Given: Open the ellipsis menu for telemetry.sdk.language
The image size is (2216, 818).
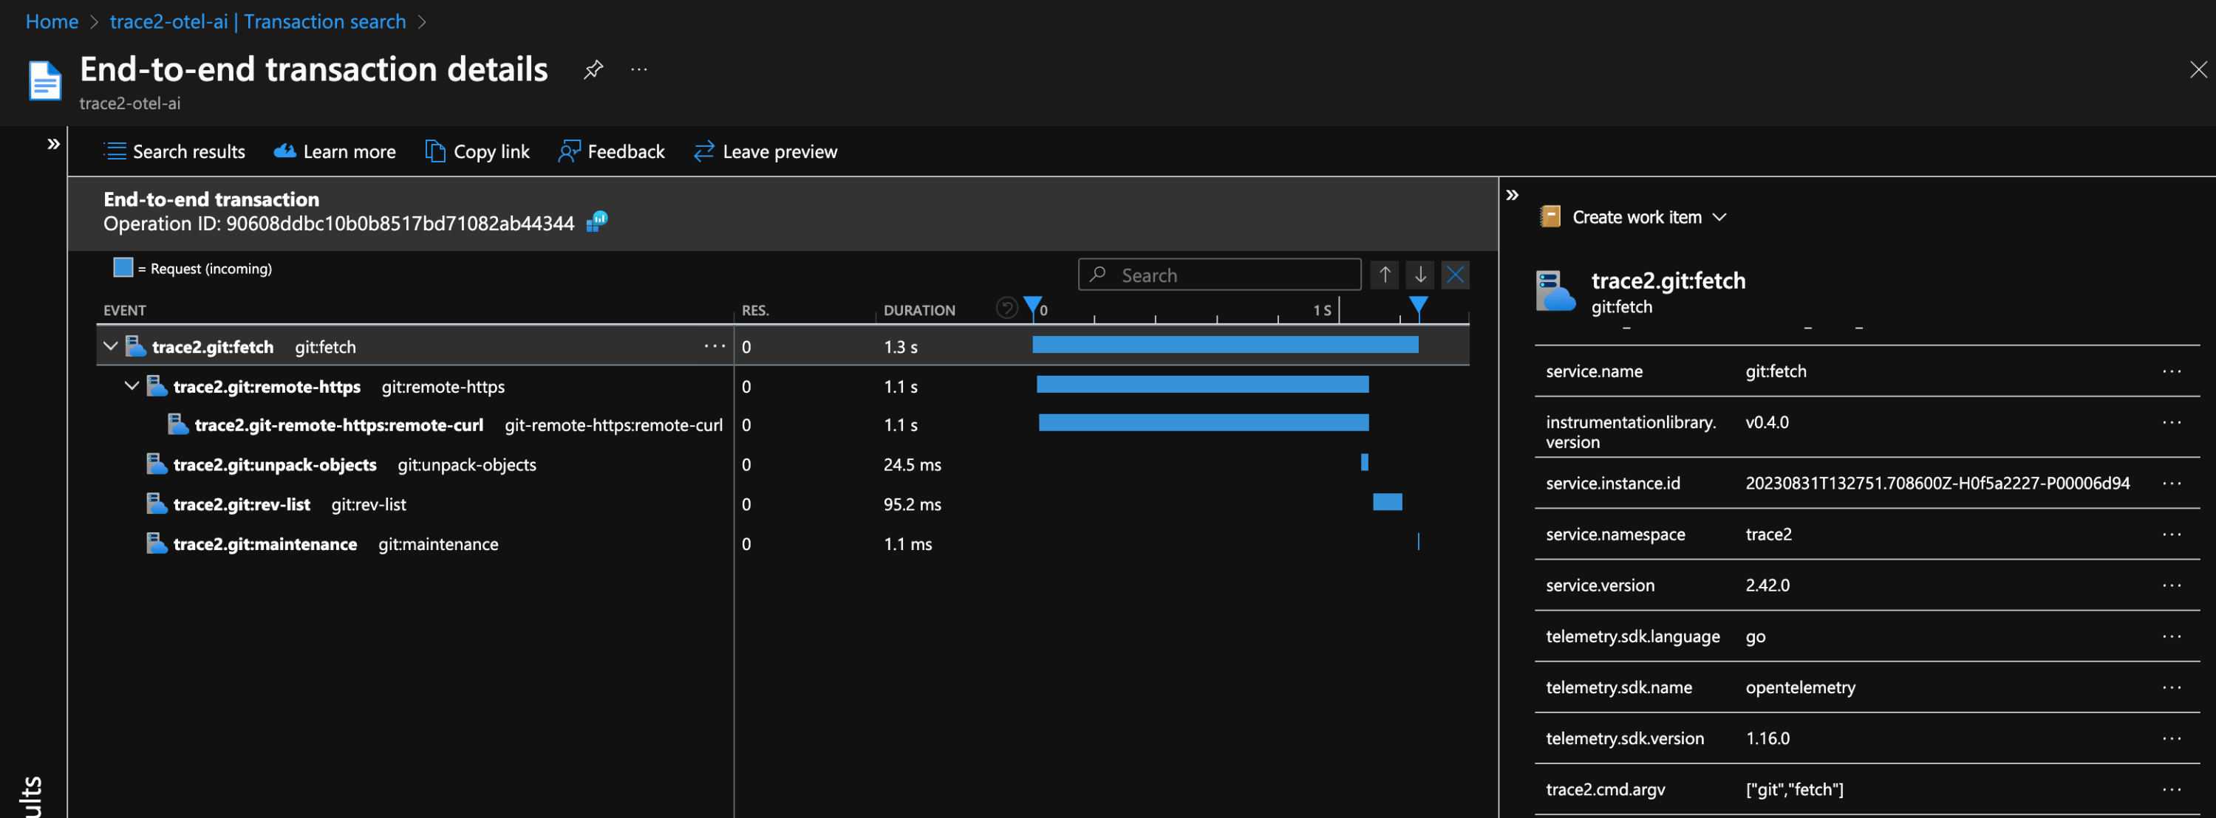Looking at the screenshot, I should tap(2171, 636).
